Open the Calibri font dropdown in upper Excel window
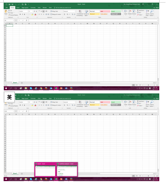The height and width of the screenshot is (185, 166). pyautogui.click(x=28, y=11)
